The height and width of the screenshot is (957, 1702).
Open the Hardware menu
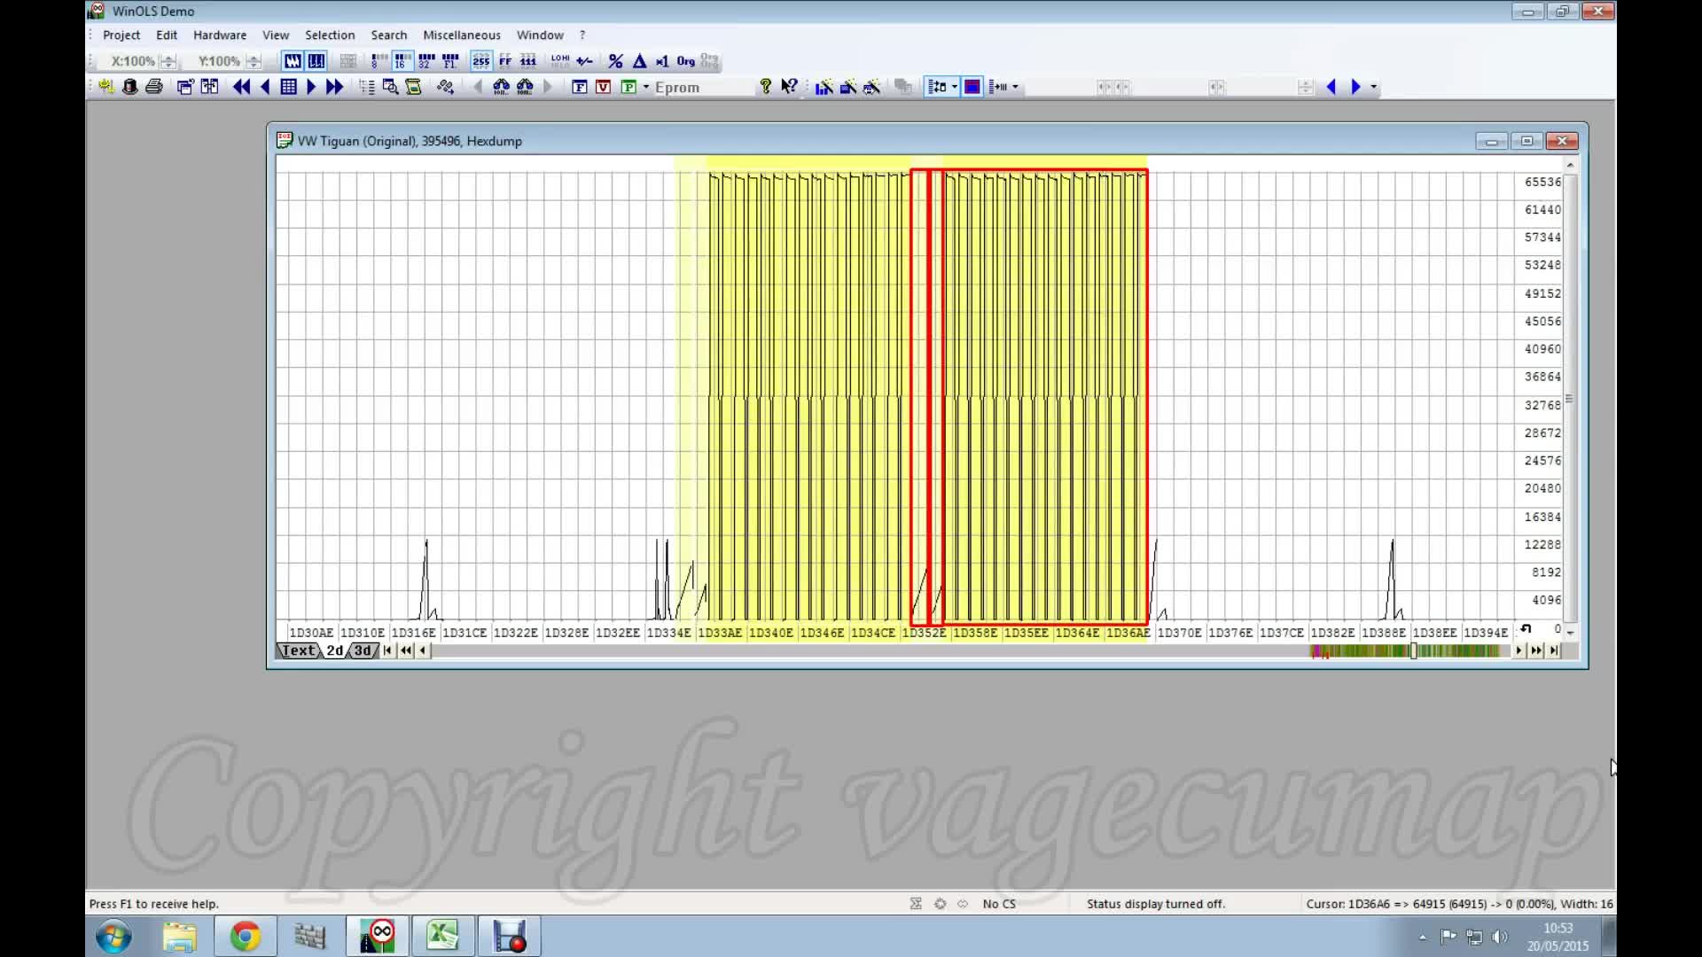tap(220, 35)
